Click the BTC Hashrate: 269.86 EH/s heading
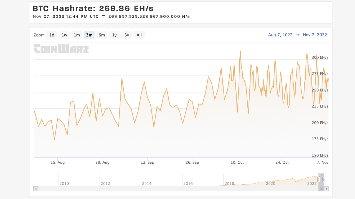This screenshot has height=199, width=355. 93,8
